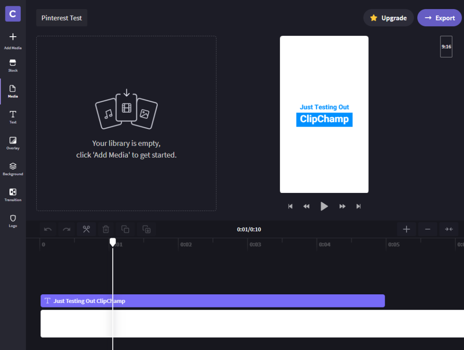Fit the timeline to screen
Screen dimensions: 464x350
click(449, 229)
